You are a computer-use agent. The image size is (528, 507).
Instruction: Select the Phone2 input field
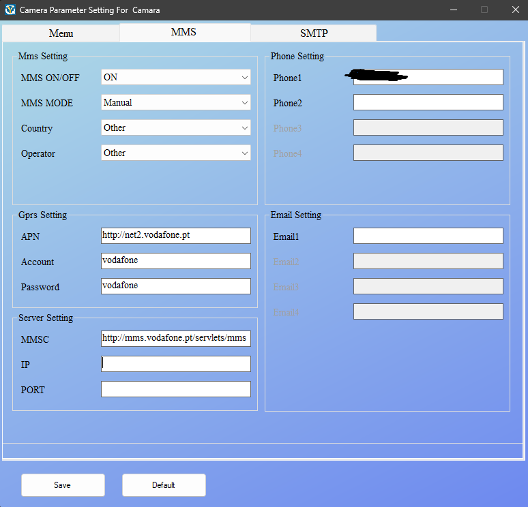(x=428, y=102)
